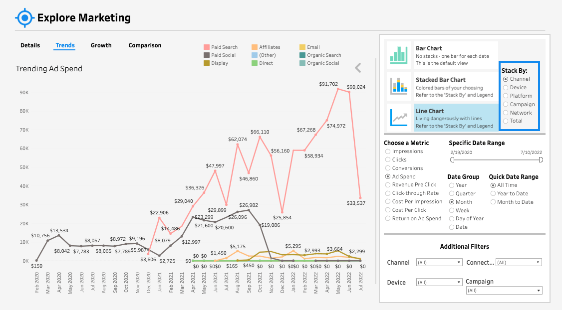Choose Impressions as the metric
The width and height of the screenshot is (562, 310).
click(387, 151)
